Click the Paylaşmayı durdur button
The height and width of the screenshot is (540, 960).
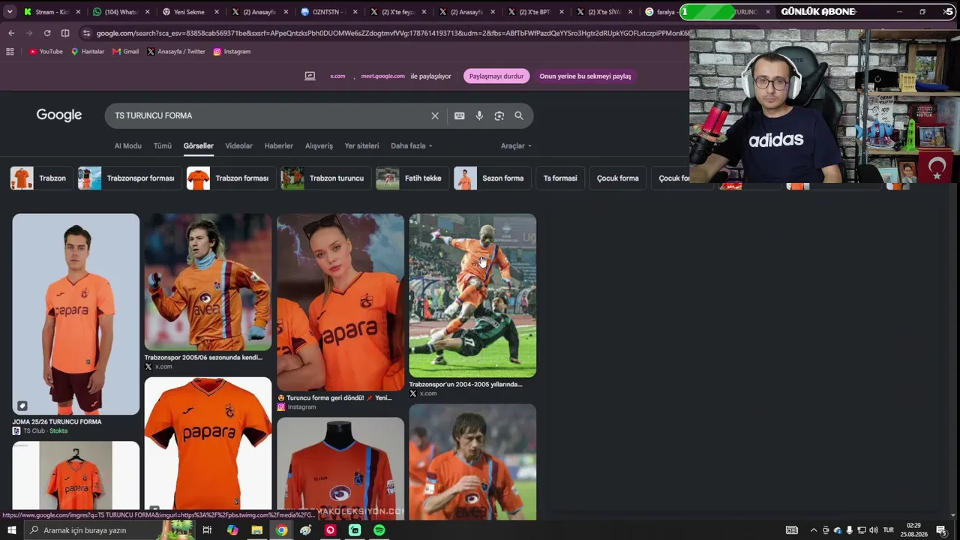496,76
